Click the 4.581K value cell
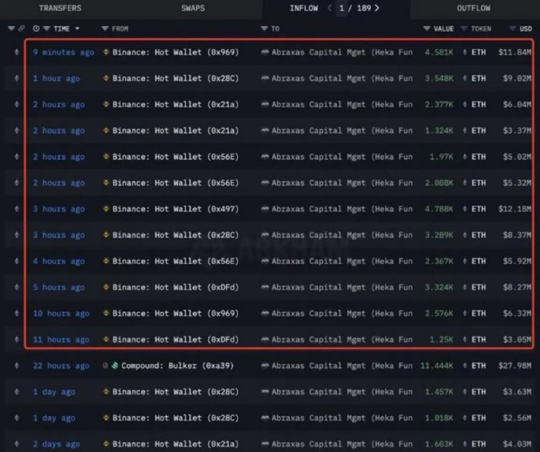The width and height of the screenshot is (540, 452). [x=439, y=52]
